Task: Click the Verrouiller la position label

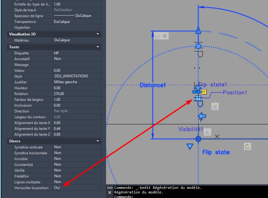Action: click(x=31, y=188)
